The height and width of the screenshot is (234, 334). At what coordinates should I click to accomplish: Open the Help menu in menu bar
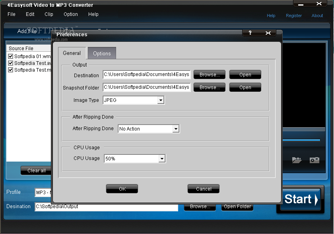click(93, 14)
